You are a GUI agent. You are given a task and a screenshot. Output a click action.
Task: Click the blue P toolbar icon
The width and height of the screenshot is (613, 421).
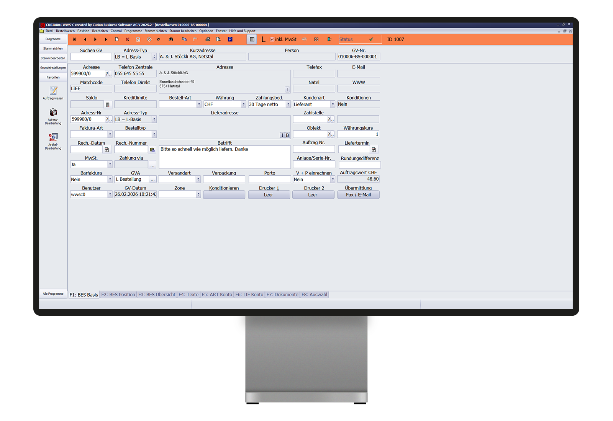pos(230,39)
